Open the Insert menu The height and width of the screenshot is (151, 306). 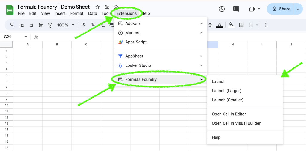60,13
